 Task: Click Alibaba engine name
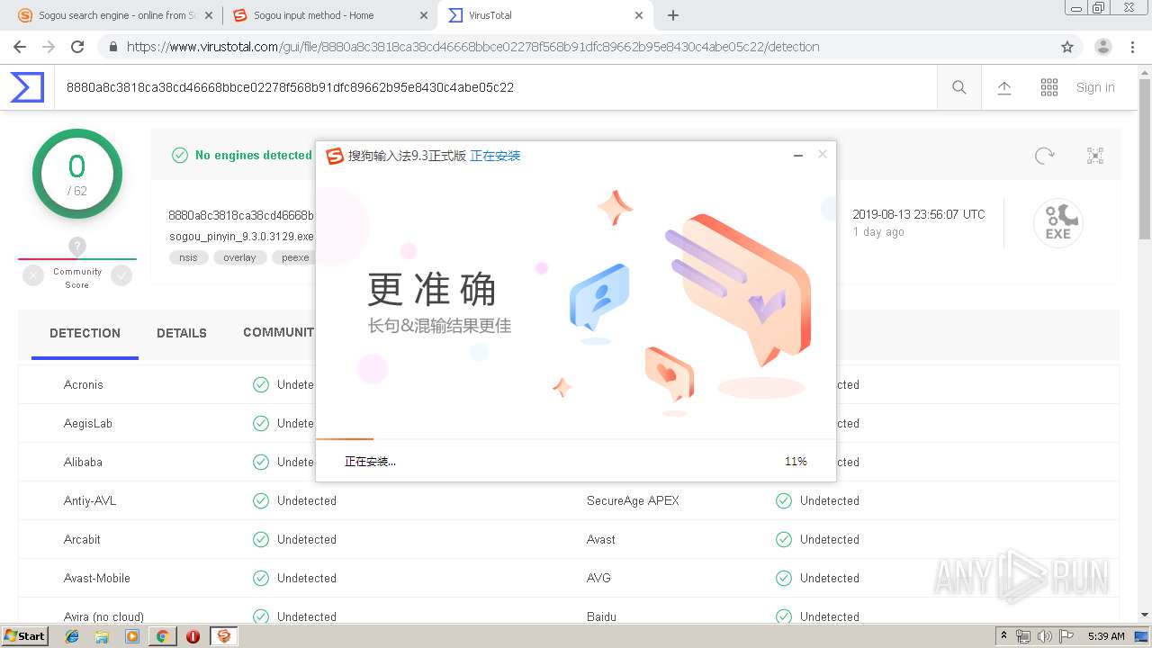[x=83, y=462]
